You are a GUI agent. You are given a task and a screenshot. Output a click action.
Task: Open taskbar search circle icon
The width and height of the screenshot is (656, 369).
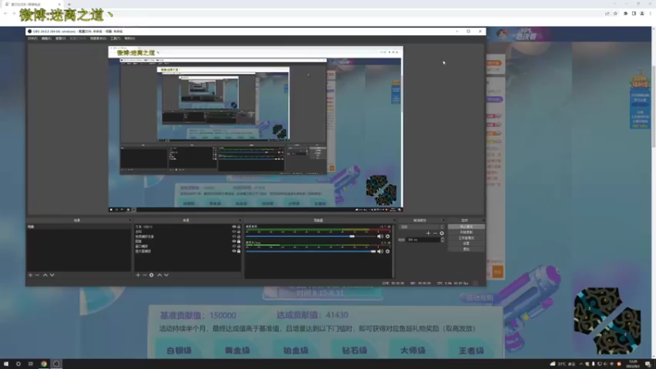(x=18, y=364)
